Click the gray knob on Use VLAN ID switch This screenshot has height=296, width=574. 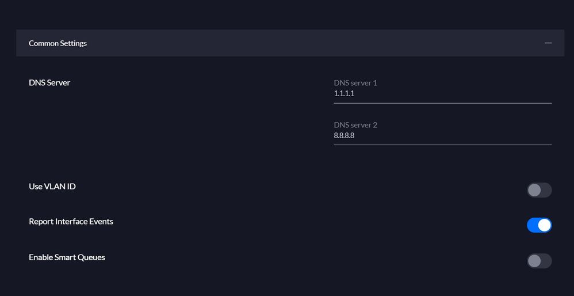pos(534,190)
